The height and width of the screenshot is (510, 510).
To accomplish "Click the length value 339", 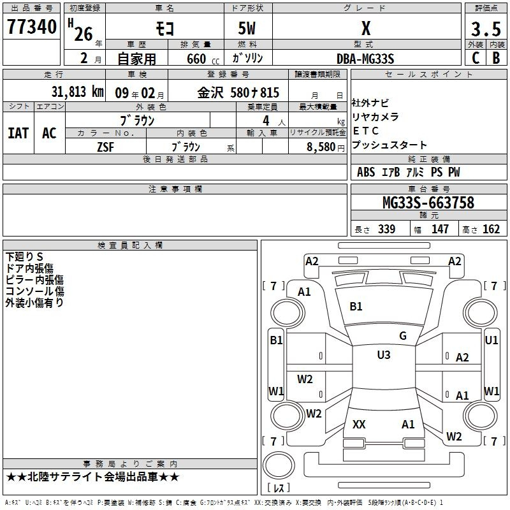I will click(387, 229).
